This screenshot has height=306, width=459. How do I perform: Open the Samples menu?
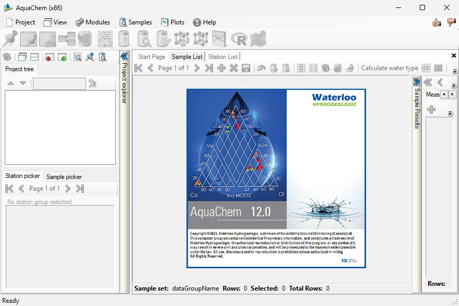pos(135,22)
